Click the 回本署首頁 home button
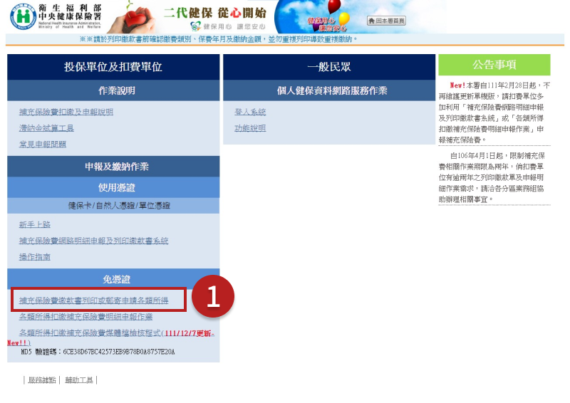Screen dimensions: 570x403 [386, 21]
